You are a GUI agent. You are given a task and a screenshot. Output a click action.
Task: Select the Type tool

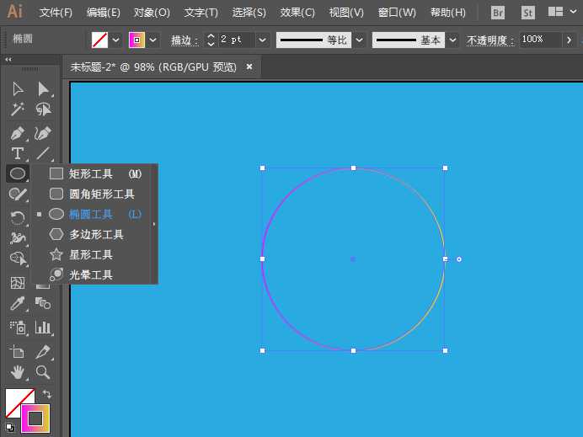17,153
